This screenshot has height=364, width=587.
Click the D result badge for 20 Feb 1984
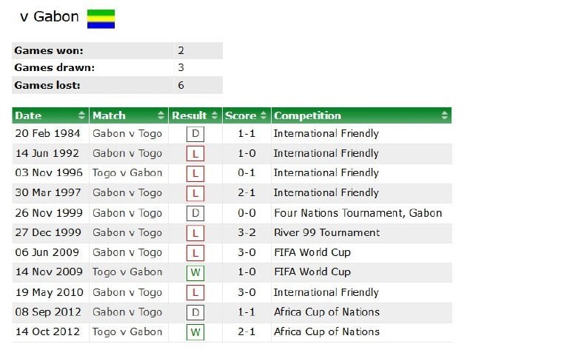tap(195, 134)
